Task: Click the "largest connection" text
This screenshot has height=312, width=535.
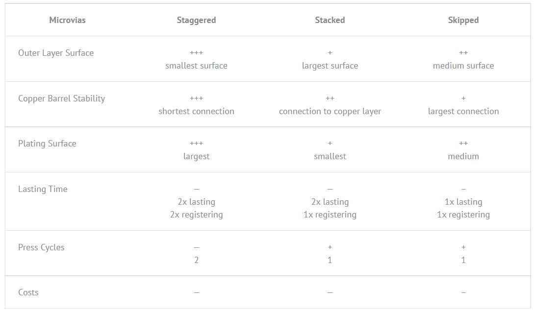Action: [x=463, y=111]
